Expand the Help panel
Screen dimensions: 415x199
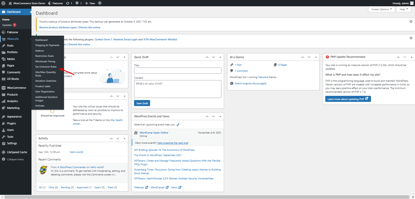tap(404, 9)
